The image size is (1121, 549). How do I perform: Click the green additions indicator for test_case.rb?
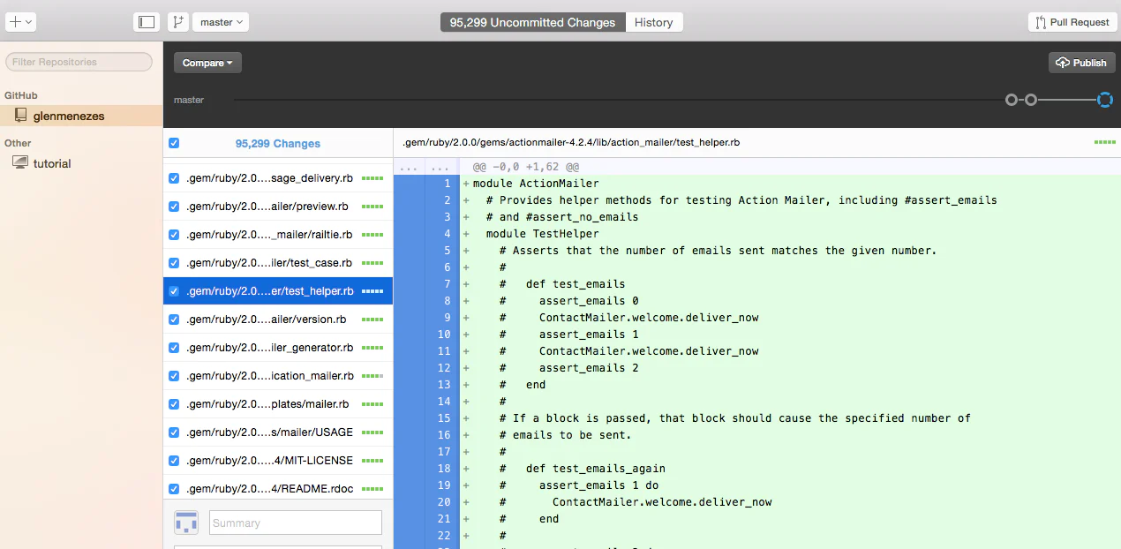click(372, 263)
